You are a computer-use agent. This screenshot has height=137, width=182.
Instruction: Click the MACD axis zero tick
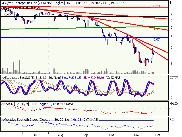pos(171,109)
